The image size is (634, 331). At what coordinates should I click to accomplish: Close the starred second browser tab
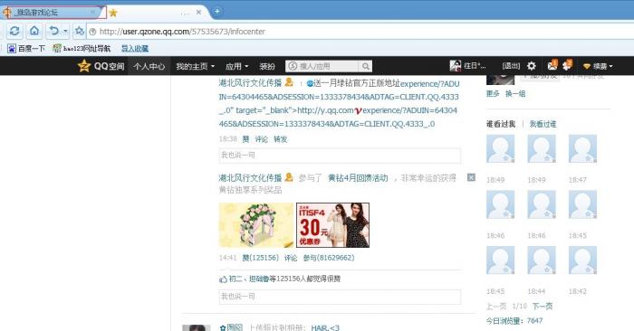[x=198, y=13]
